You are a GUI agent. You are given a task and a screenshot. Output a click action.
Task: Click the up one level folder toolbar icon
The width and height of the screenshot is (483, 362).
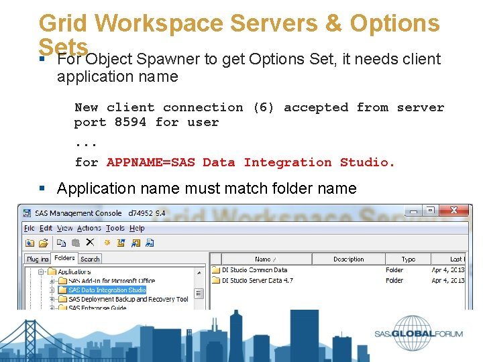coord(30,243)
